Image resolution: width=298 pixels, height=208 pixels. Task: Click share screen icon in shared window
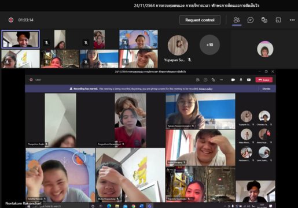(249, 80)
